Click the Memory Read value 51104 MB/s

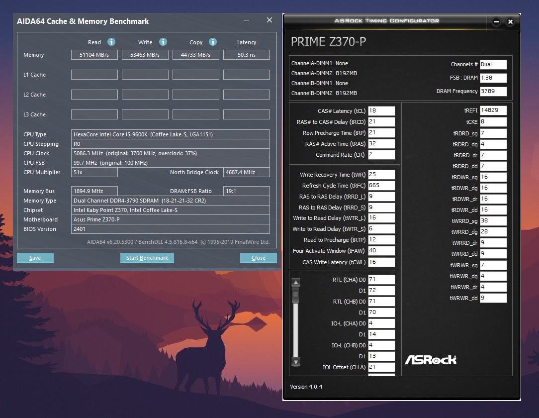(x=94, y=55)
